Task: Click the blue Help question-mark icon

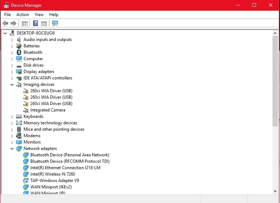Action: [36, 23]
